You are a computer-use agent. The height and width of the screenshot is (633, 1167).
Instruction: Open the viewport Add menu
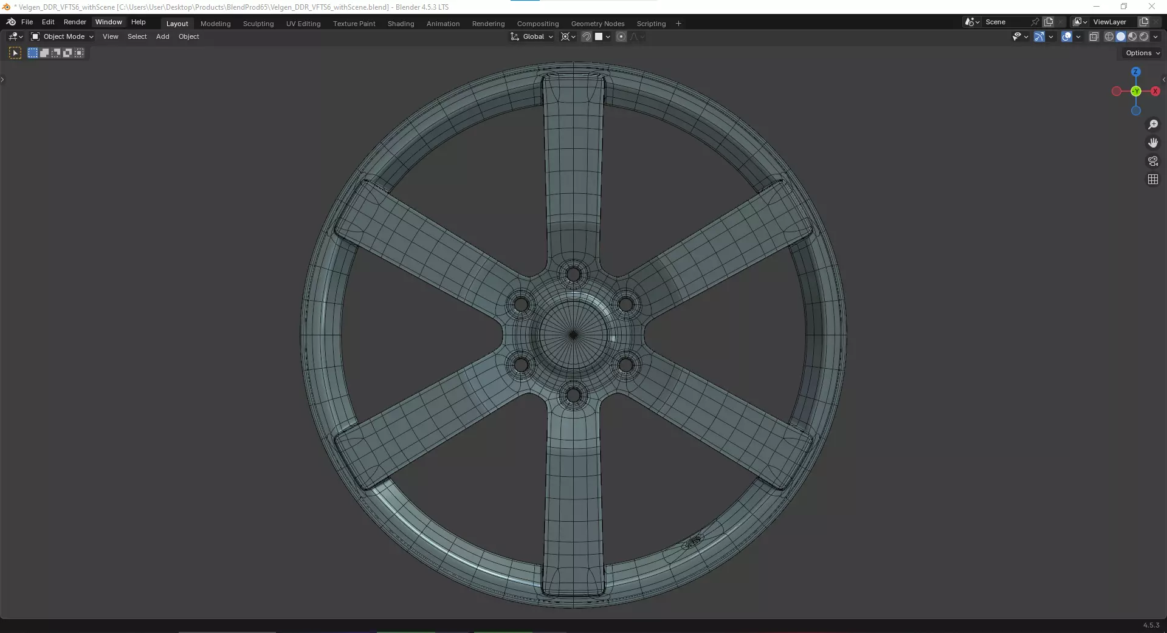tap(163, 36)
